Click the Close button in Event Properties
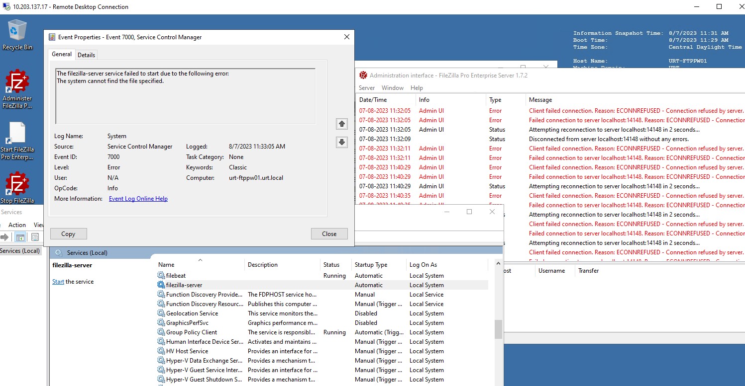 click(329, 234)
